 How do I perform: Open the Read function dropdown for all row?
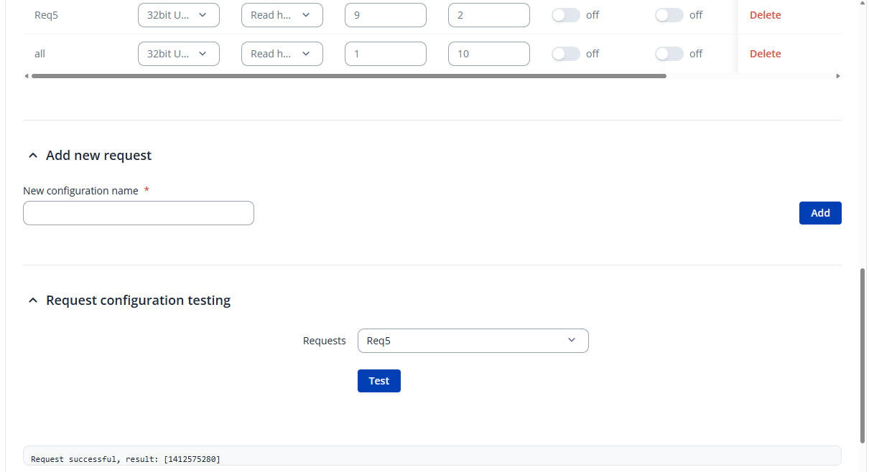[x=282, y=54]
